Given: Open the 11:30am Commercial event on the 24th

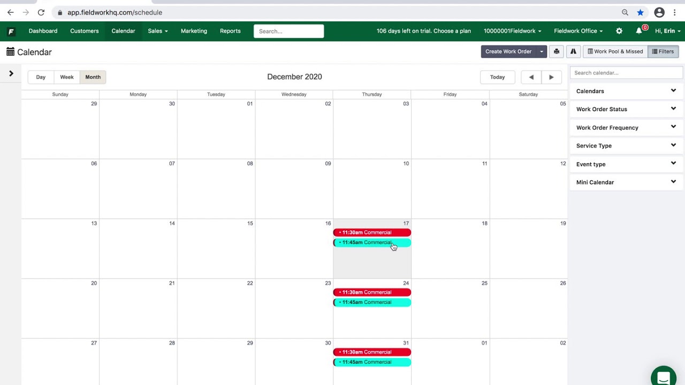Looking at the screenshot, I should 372,292.
